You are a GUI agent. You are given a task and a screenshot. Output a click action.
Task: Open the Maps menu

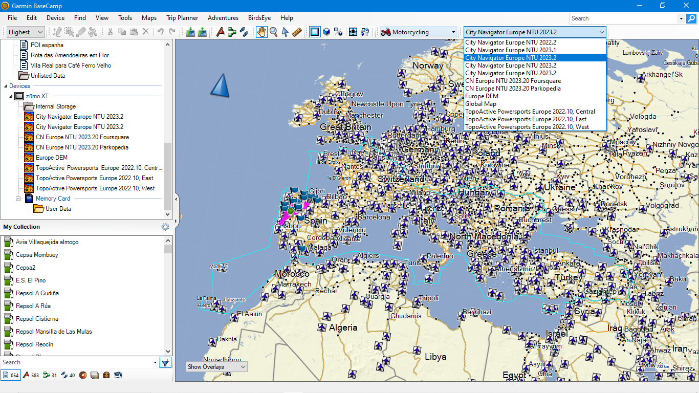(149, 18)
